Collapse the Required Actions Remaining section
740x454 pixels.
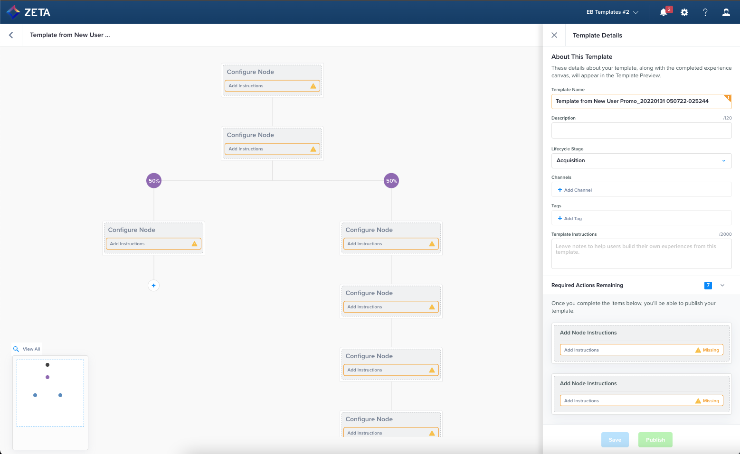pos(722,286)
